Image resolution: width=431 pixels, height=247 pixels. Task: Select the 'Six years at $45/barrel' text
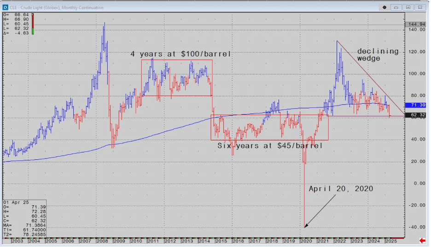270,146
